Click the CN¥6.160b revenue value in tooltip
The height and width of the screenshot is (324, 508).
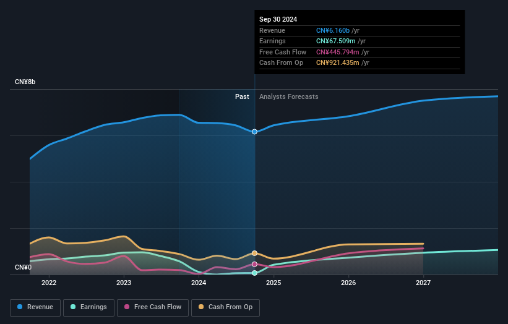[333, 30]
